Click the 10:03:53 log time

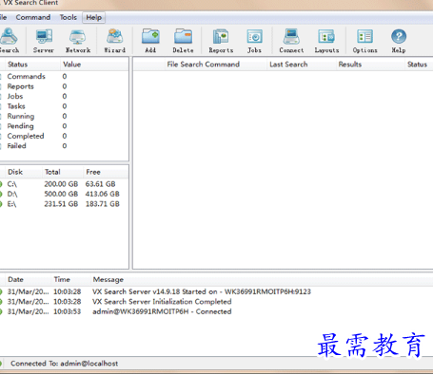pyautogui.click(x=67, y=311)
